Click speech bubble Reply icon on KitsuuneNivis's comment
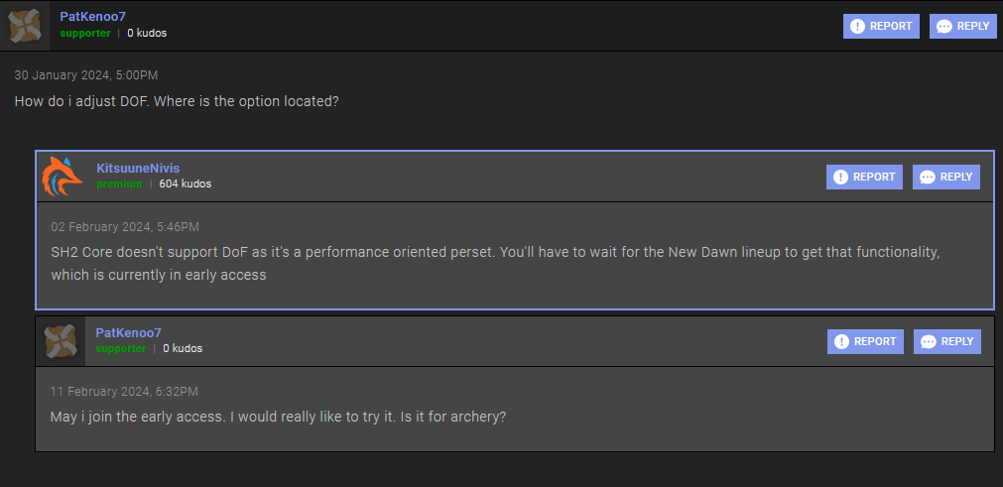Screen dimensions: 1003x487 (x=928, y=177)
